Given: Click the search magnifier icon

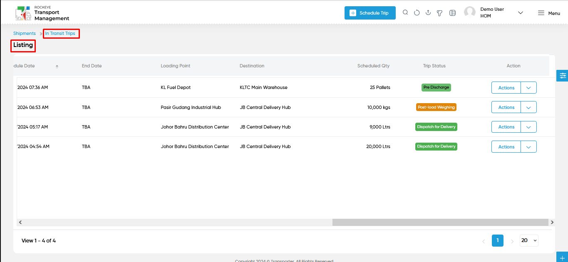Looking at the screenshot, I should click(405, 12).
